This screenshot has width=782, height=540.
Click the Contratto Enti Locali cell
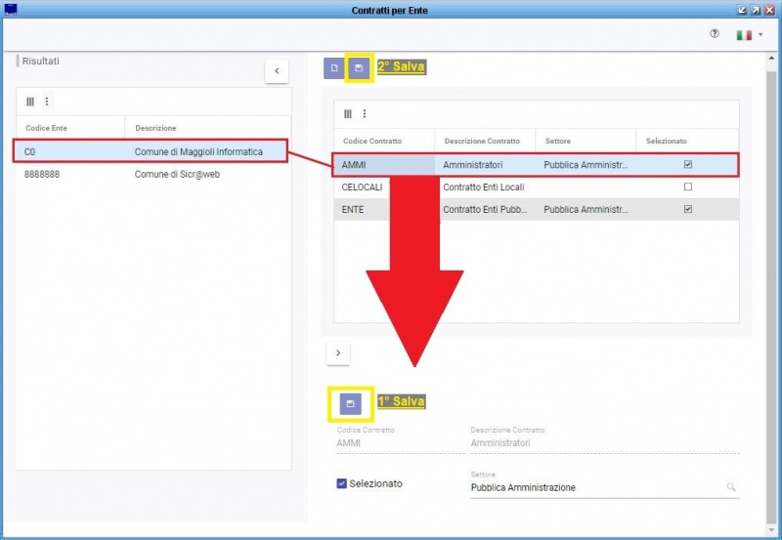pyautogui.click(x=485, y=187)
